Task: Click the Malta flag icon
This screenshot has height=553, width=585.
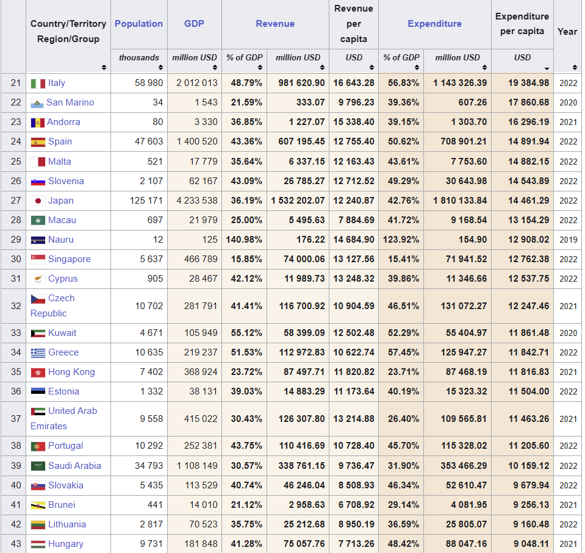Action: 38,162
